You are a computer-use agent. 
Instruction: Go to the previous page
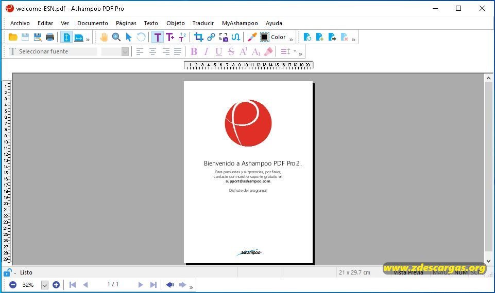(85, 285)
